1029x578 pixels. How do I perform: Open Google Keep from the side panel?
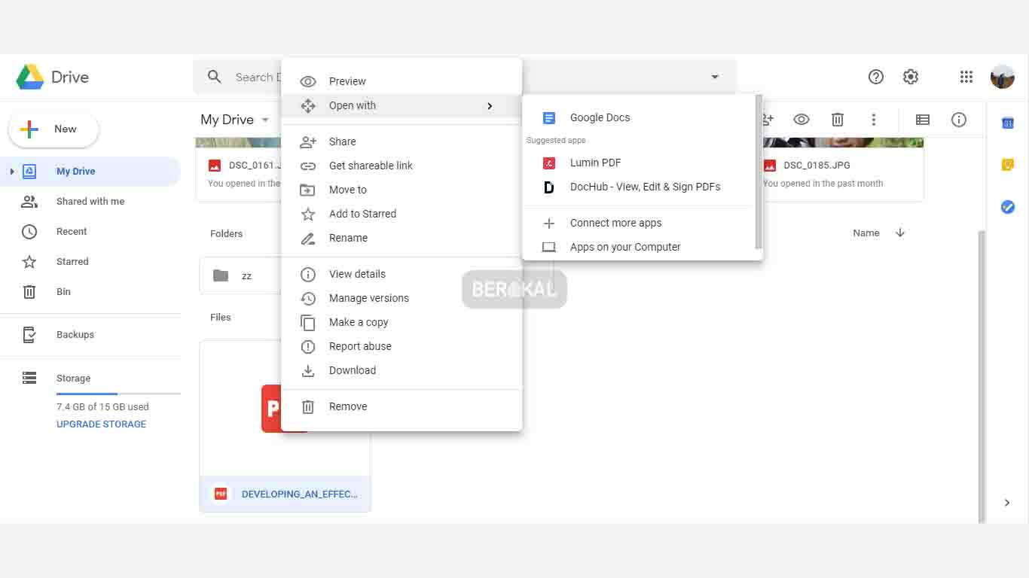point(1007,164)
